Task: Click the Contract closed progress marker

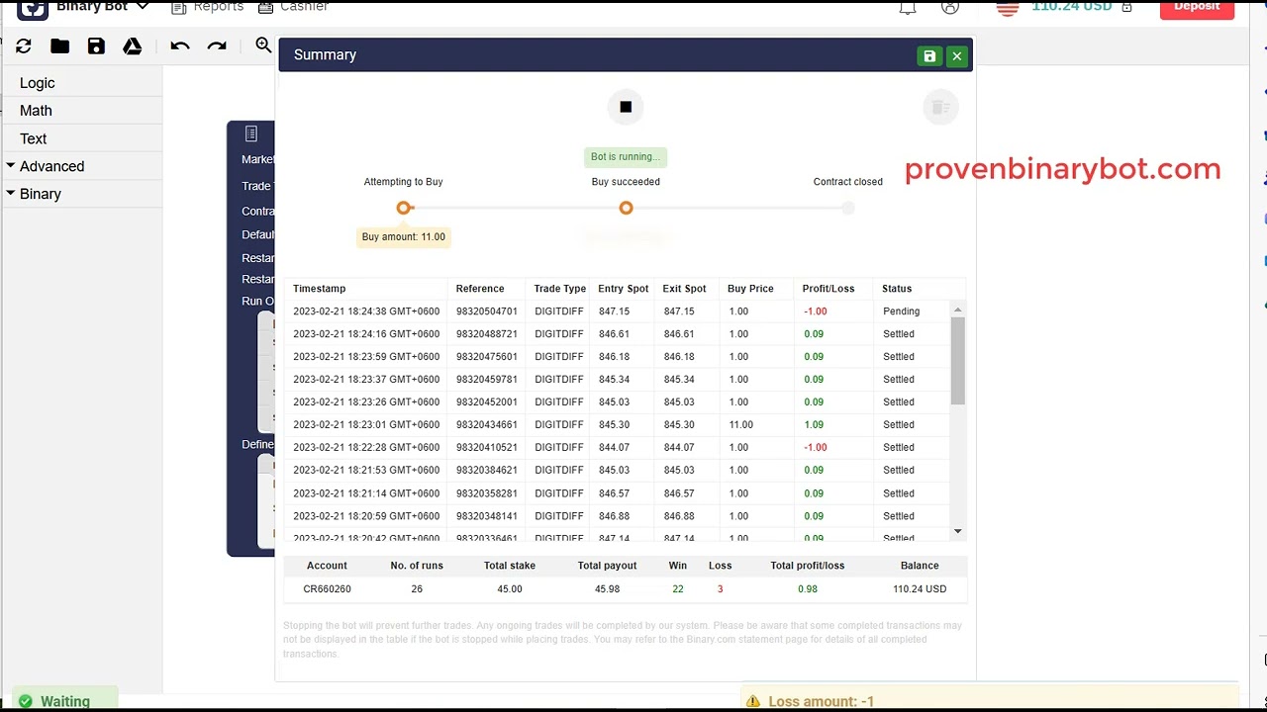Action: pyautogui.click(x=848, y=208)
